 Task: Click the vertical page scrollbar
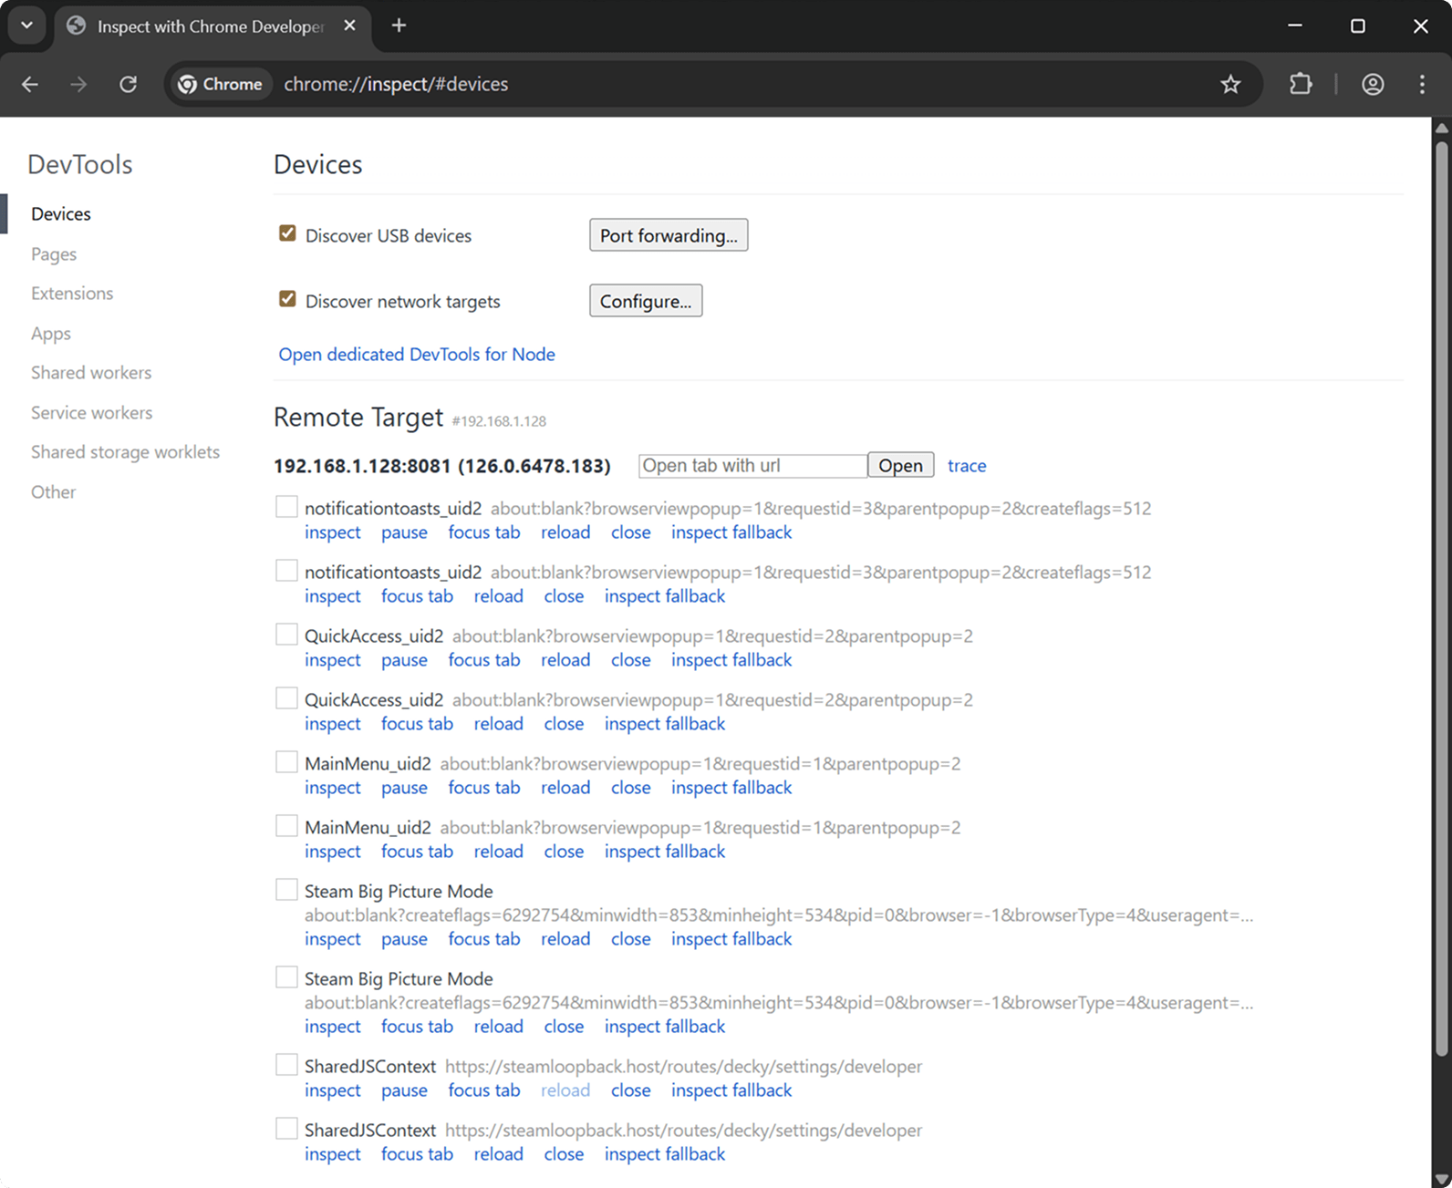(x=1441, y=593)
